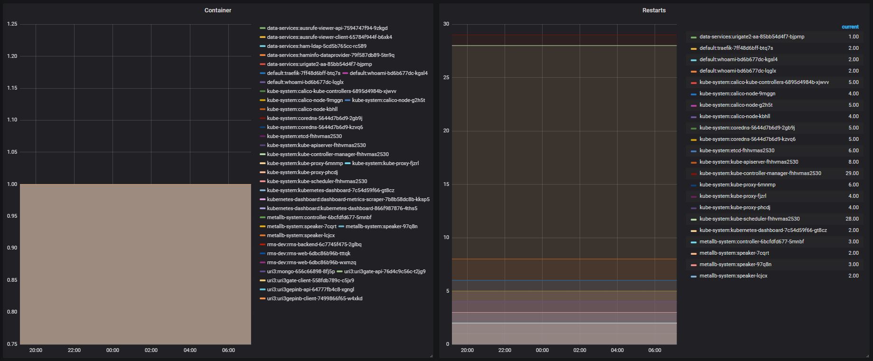This screenshot has width=873, height=361.
Task: Select default:whoami-bd6b677dc-kgsl4 row in Restarts legend
Action: point(775,60)
